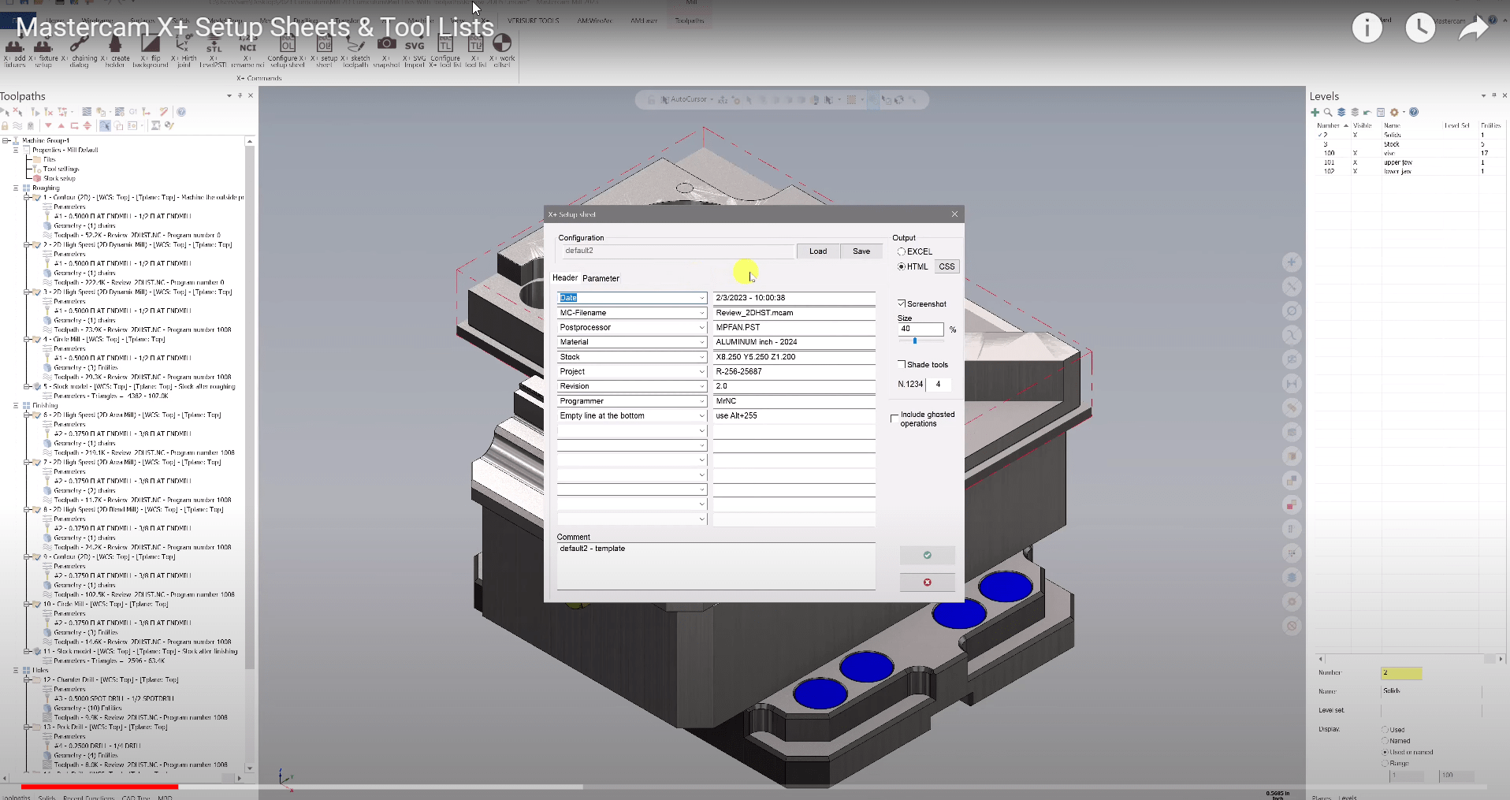This screenshot has width=1510, height=800.
Task: Adjust the screenshot Size slider
Action: (915, 340)
